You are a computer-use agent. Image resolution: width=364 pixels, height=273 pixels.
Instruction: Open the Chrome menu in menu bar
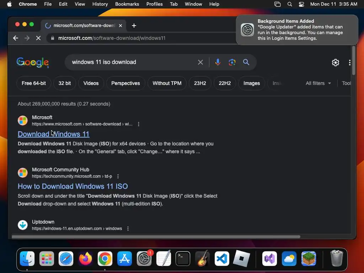[28, 4]
